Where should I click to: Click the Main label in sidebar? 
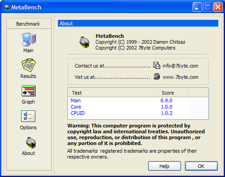pyautogui.click(x=28, y=50)
